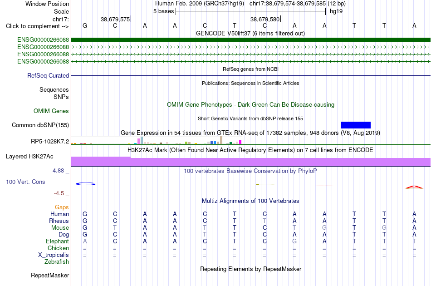
Task: Open the OMIM Gene Phenotypes track title
Action: click(x=250, y=104)
